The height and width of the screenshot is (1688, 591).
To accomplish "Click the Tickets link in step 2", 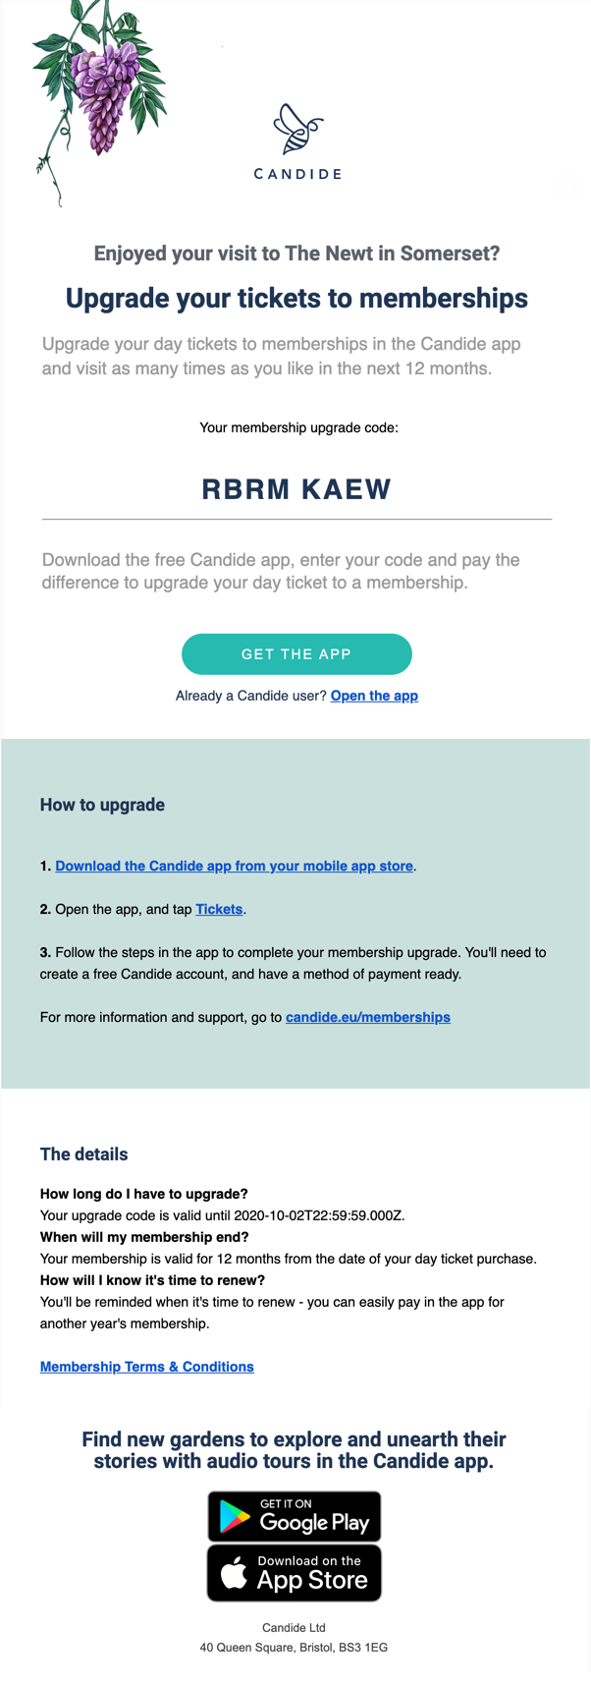I will point(219,909).
